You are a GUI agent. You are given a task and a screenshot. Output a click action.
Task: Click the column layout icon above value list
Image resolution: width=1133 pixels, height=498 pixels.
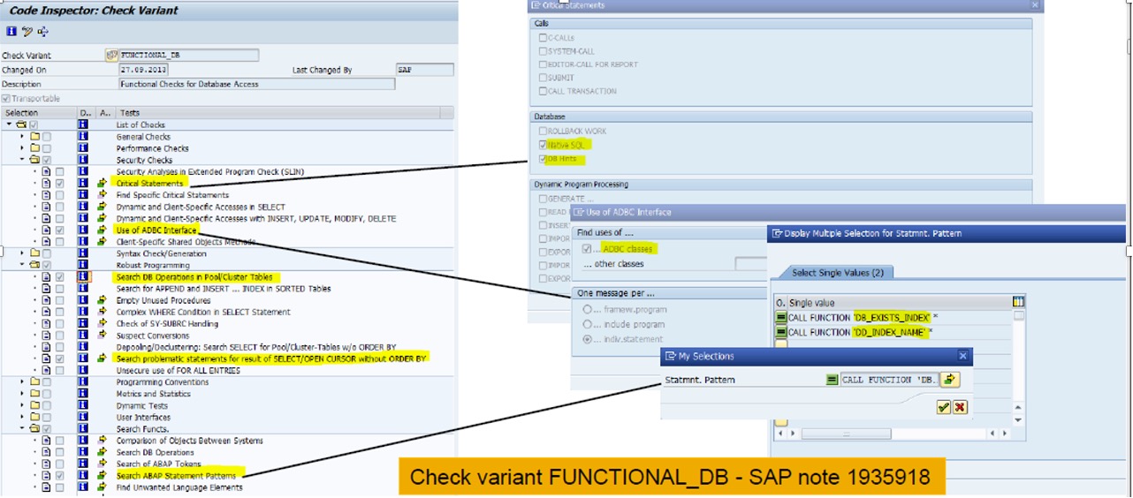[x=1018, y=302]
